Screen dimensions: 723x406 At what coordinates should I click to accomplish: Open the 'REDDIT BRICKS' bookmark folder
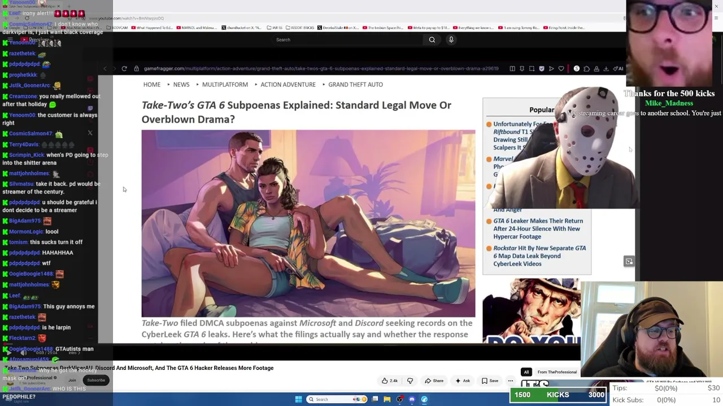pyautogui.click(x=299, y=28)
